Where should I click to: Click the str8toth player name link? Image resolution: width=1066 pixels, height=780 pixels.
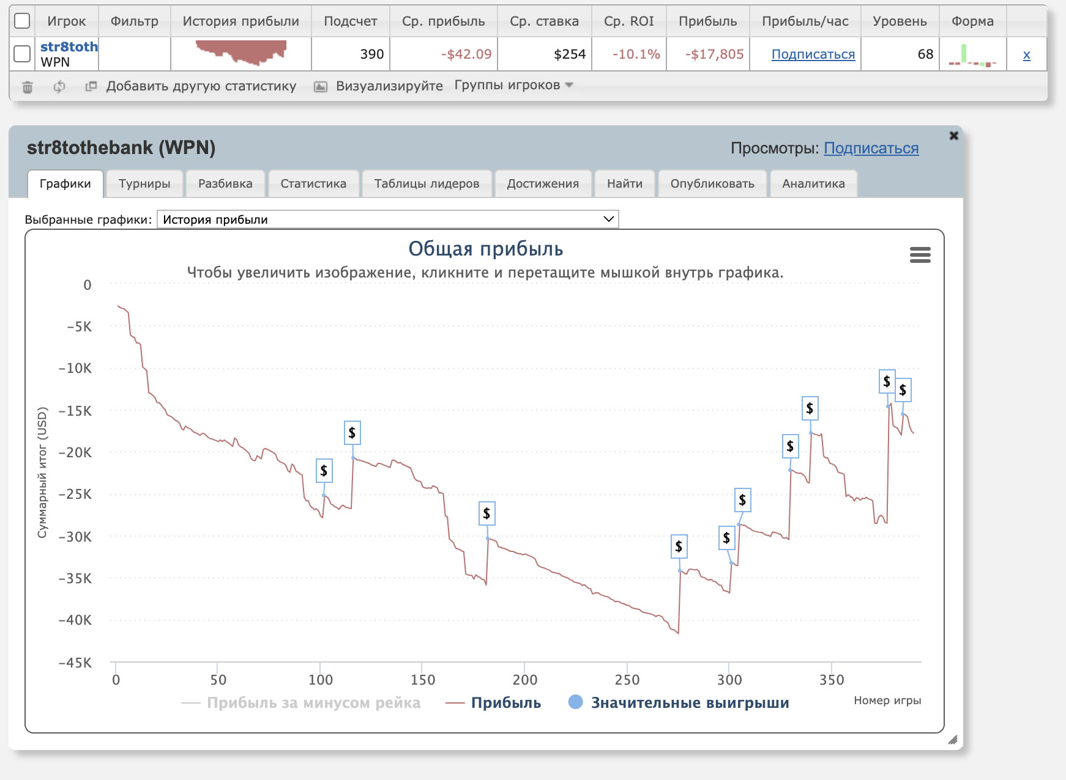pyautogui.click(x=69, y=46)
